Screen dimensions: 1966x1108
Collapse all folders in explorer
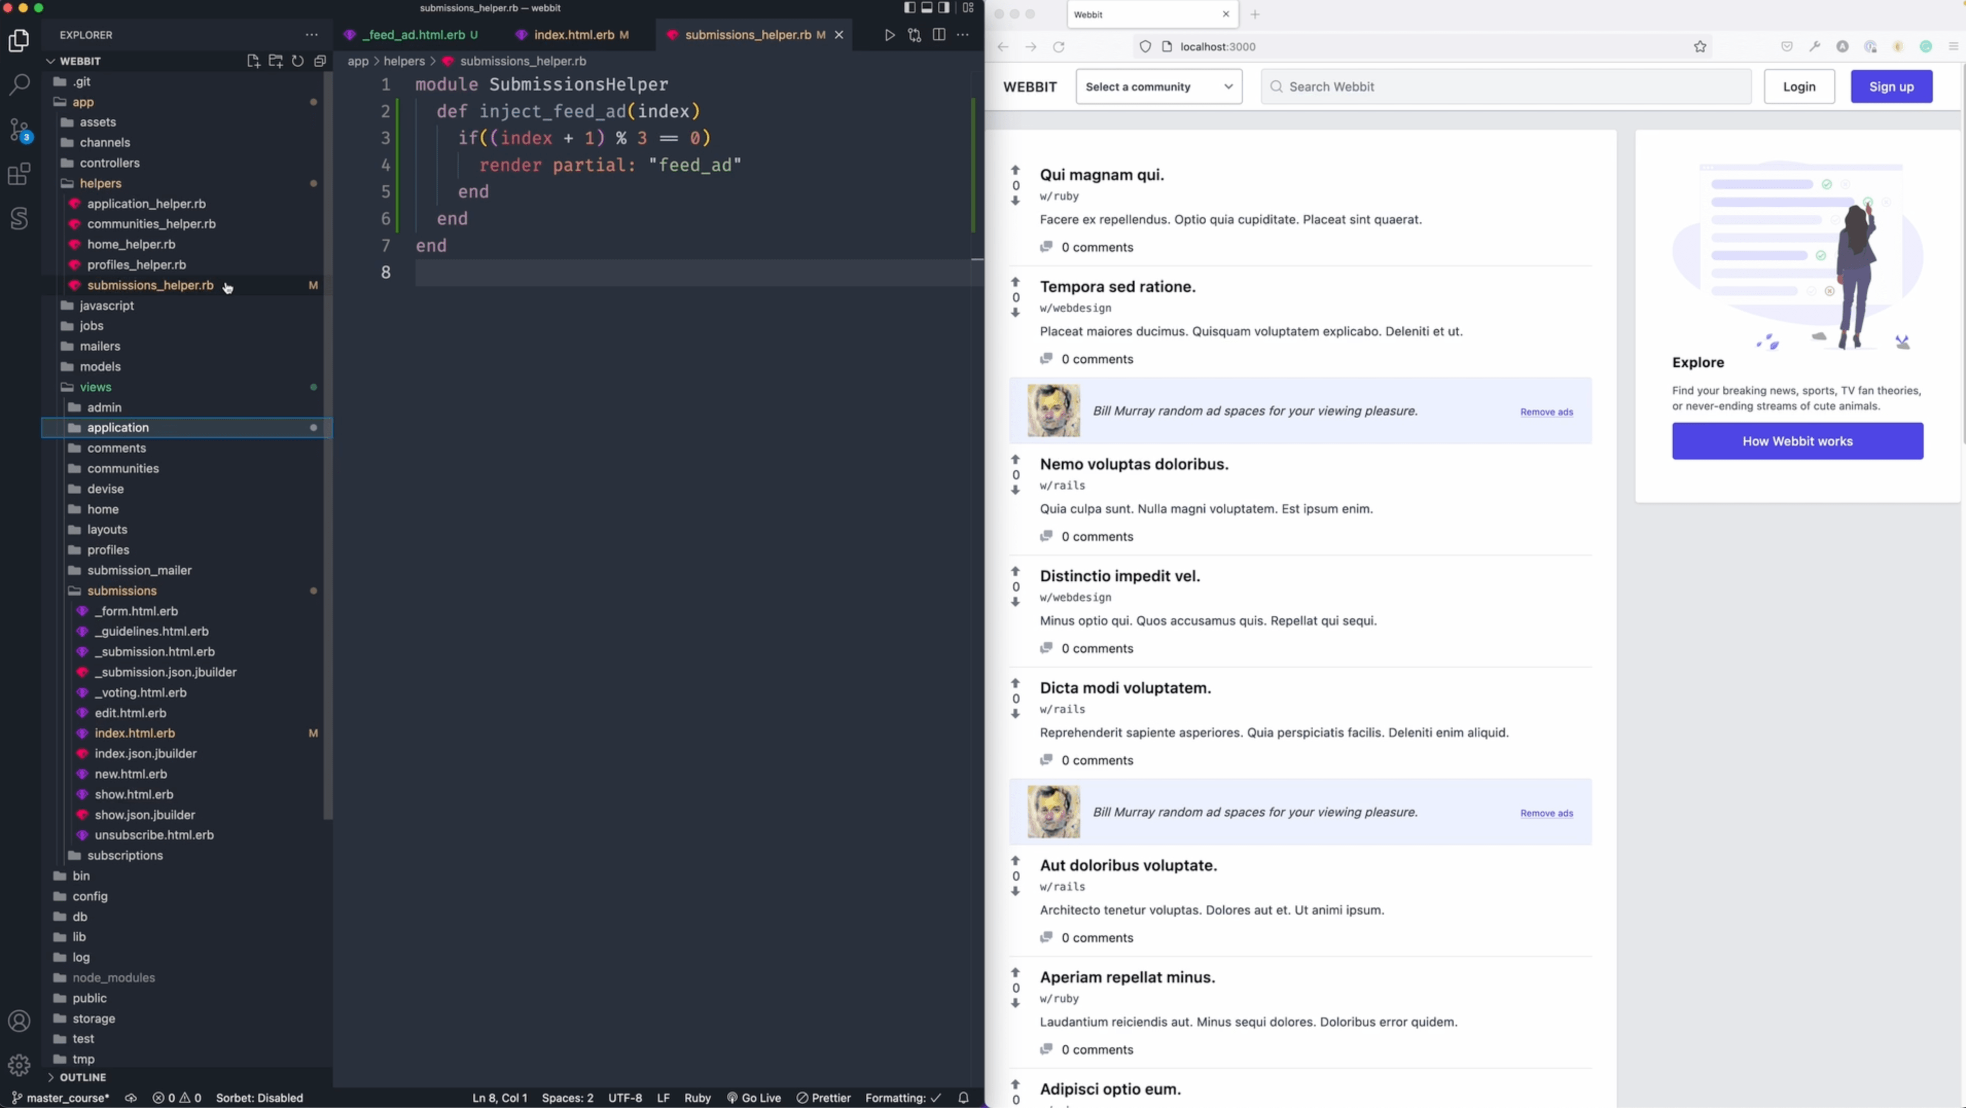click(320, 61)
